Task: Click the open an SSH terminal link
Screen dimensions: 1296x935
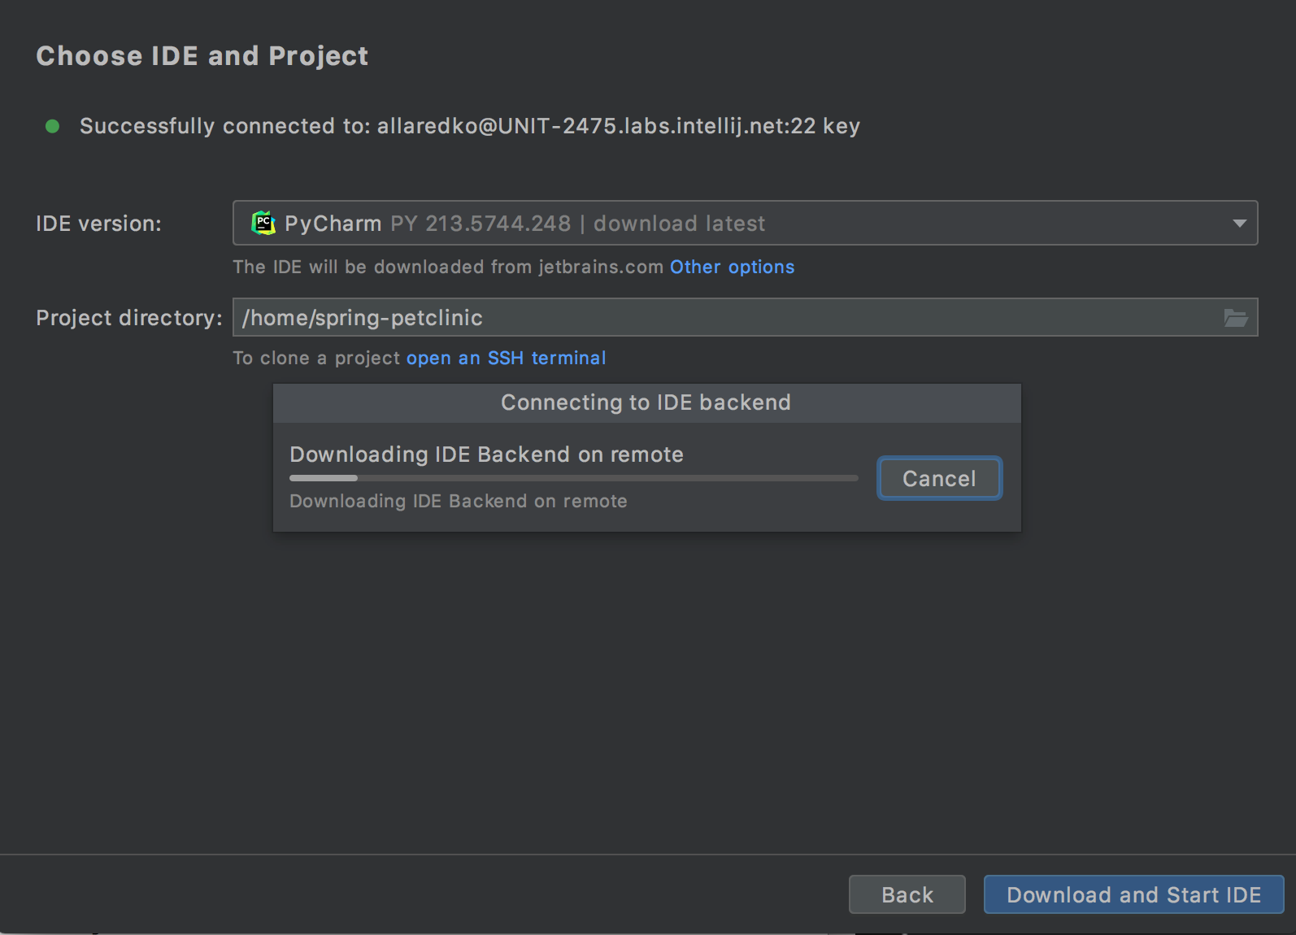Action: [x=506, y=358]
